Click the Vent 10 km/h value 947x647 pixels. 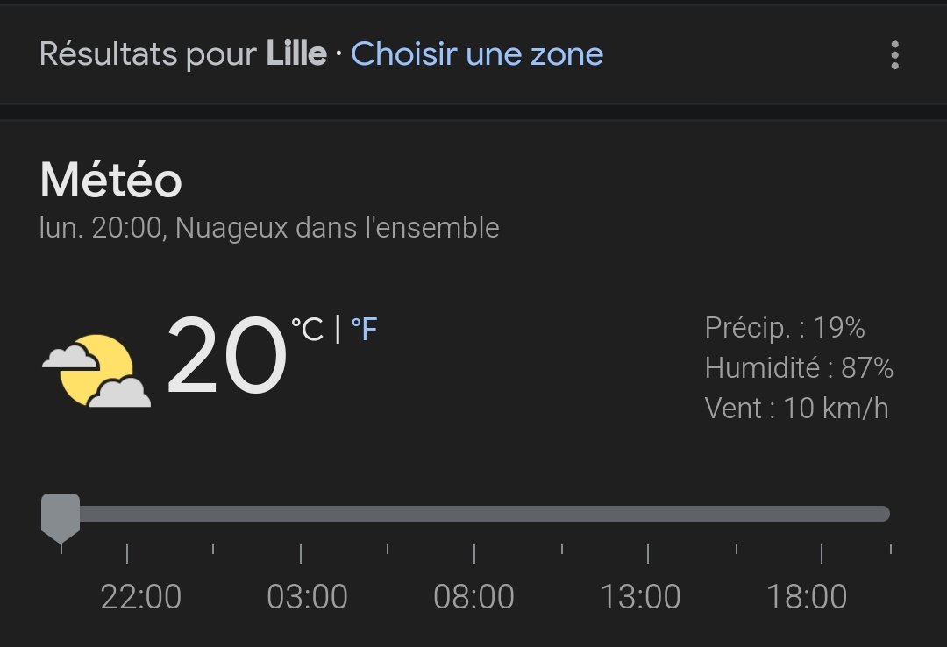click(796, 408)
